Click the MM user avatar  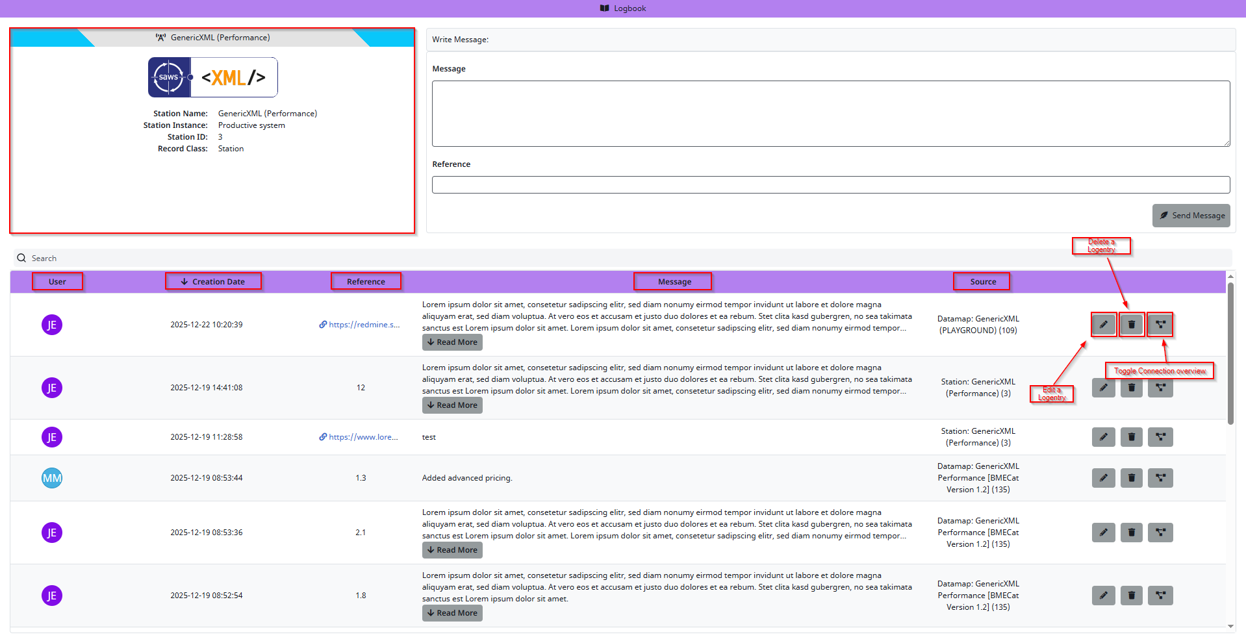point(52,478)
